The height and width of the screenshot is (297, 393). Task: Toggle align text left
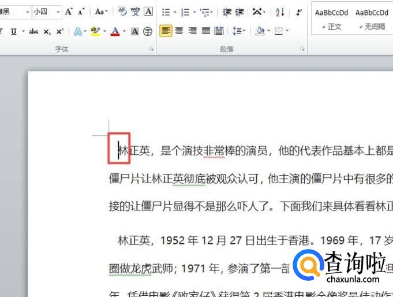click(x=166, y=31)
